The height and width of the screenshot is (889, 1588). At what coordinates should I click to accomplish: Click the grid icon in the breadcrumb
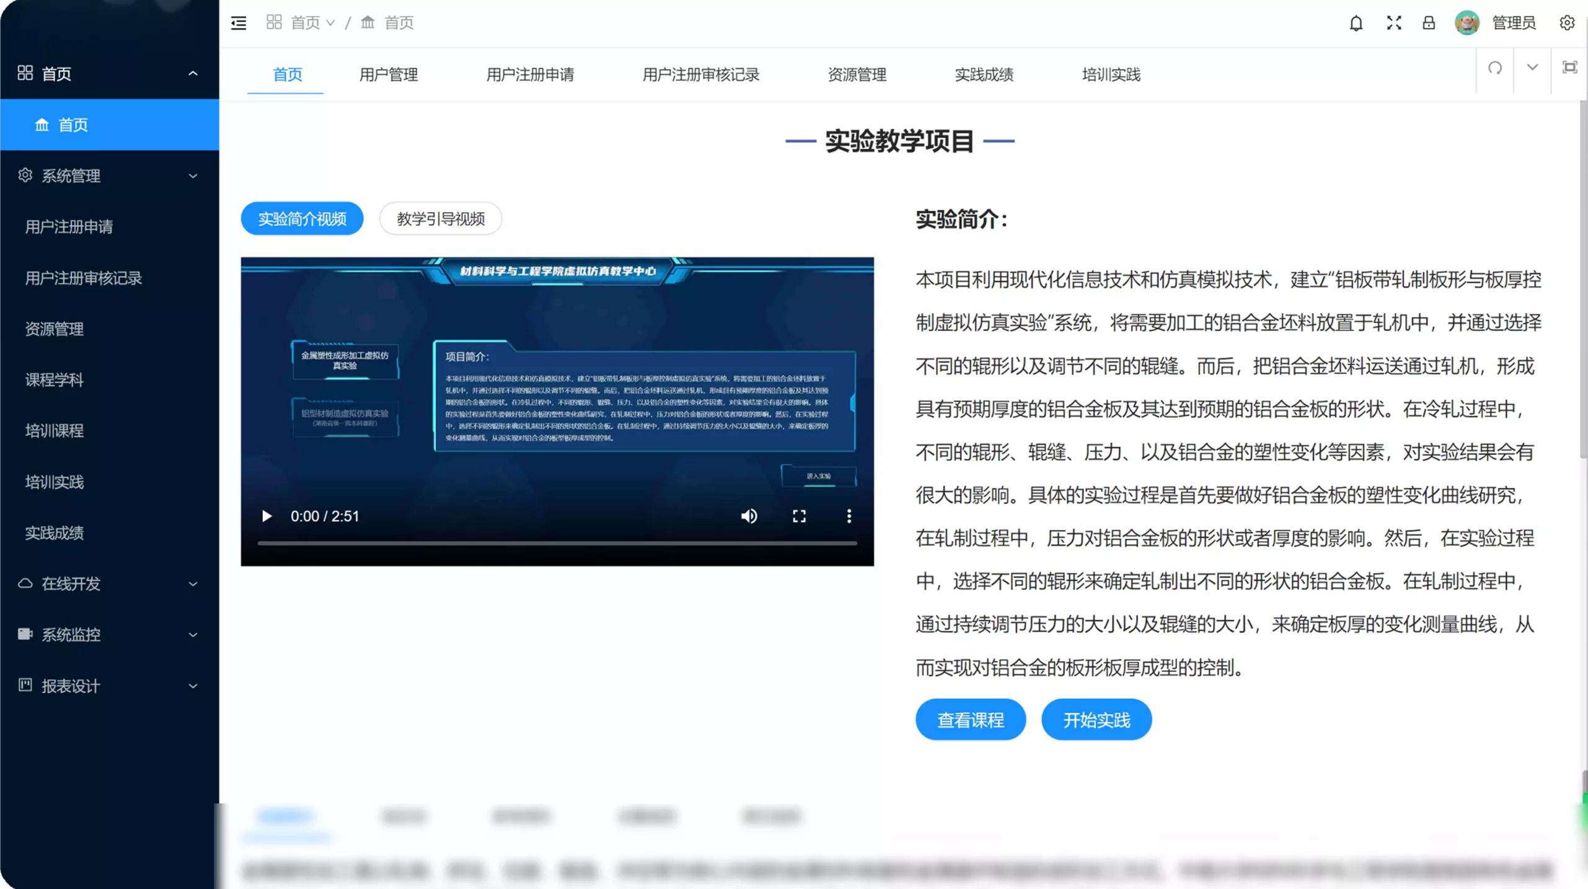tap(274, 22)
